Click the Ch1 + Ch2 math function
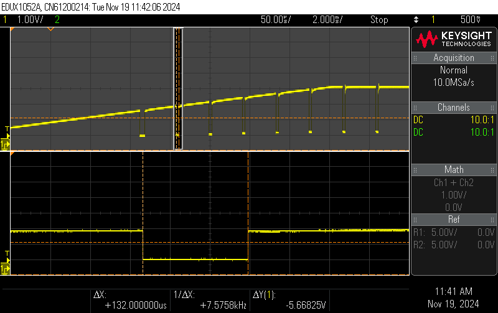The width and height of the screenshot is (498, 313). [x=454, y=183]
